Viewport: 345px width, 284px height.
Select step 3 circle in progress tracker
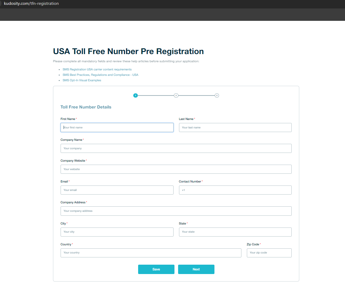[217, 95]
